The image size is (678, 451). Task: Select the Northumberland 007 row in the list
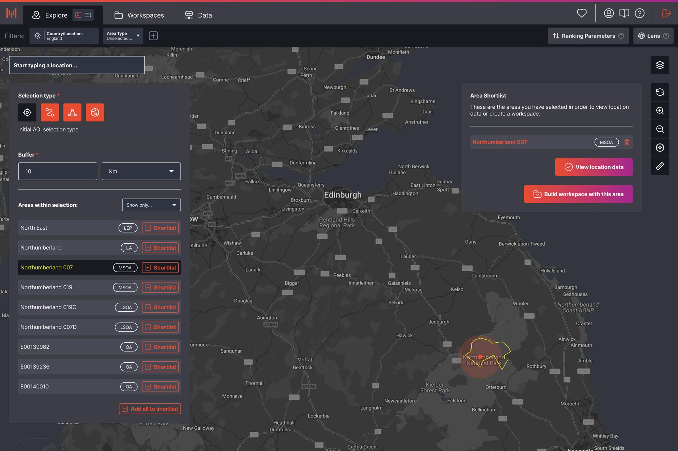[99, 267]
